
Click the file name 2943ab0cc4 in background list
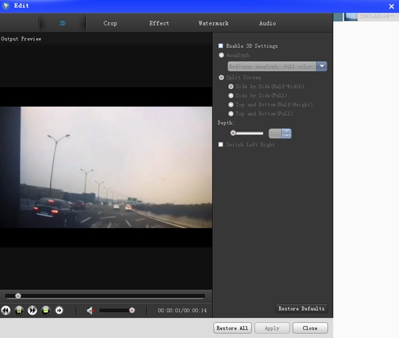(x=377, y=16)
